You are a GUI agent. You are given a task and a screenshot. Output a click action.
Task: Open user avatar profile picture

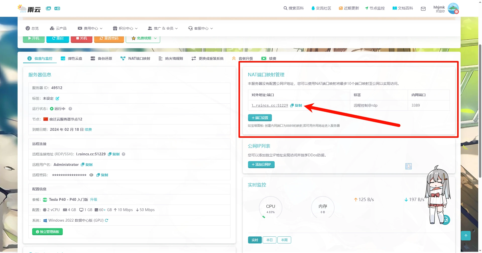453,8
